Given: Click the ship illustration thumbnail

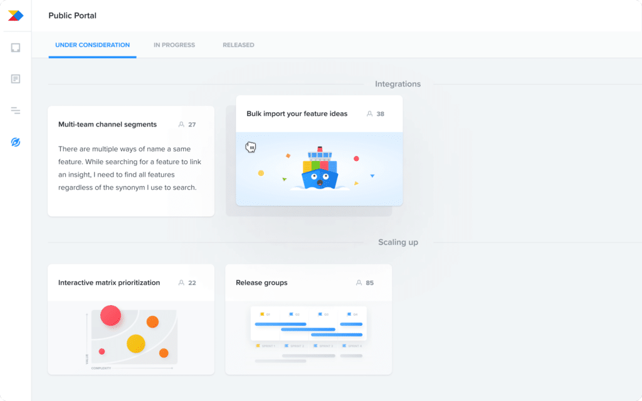Looking at the screenshot, I should (319, 169).
